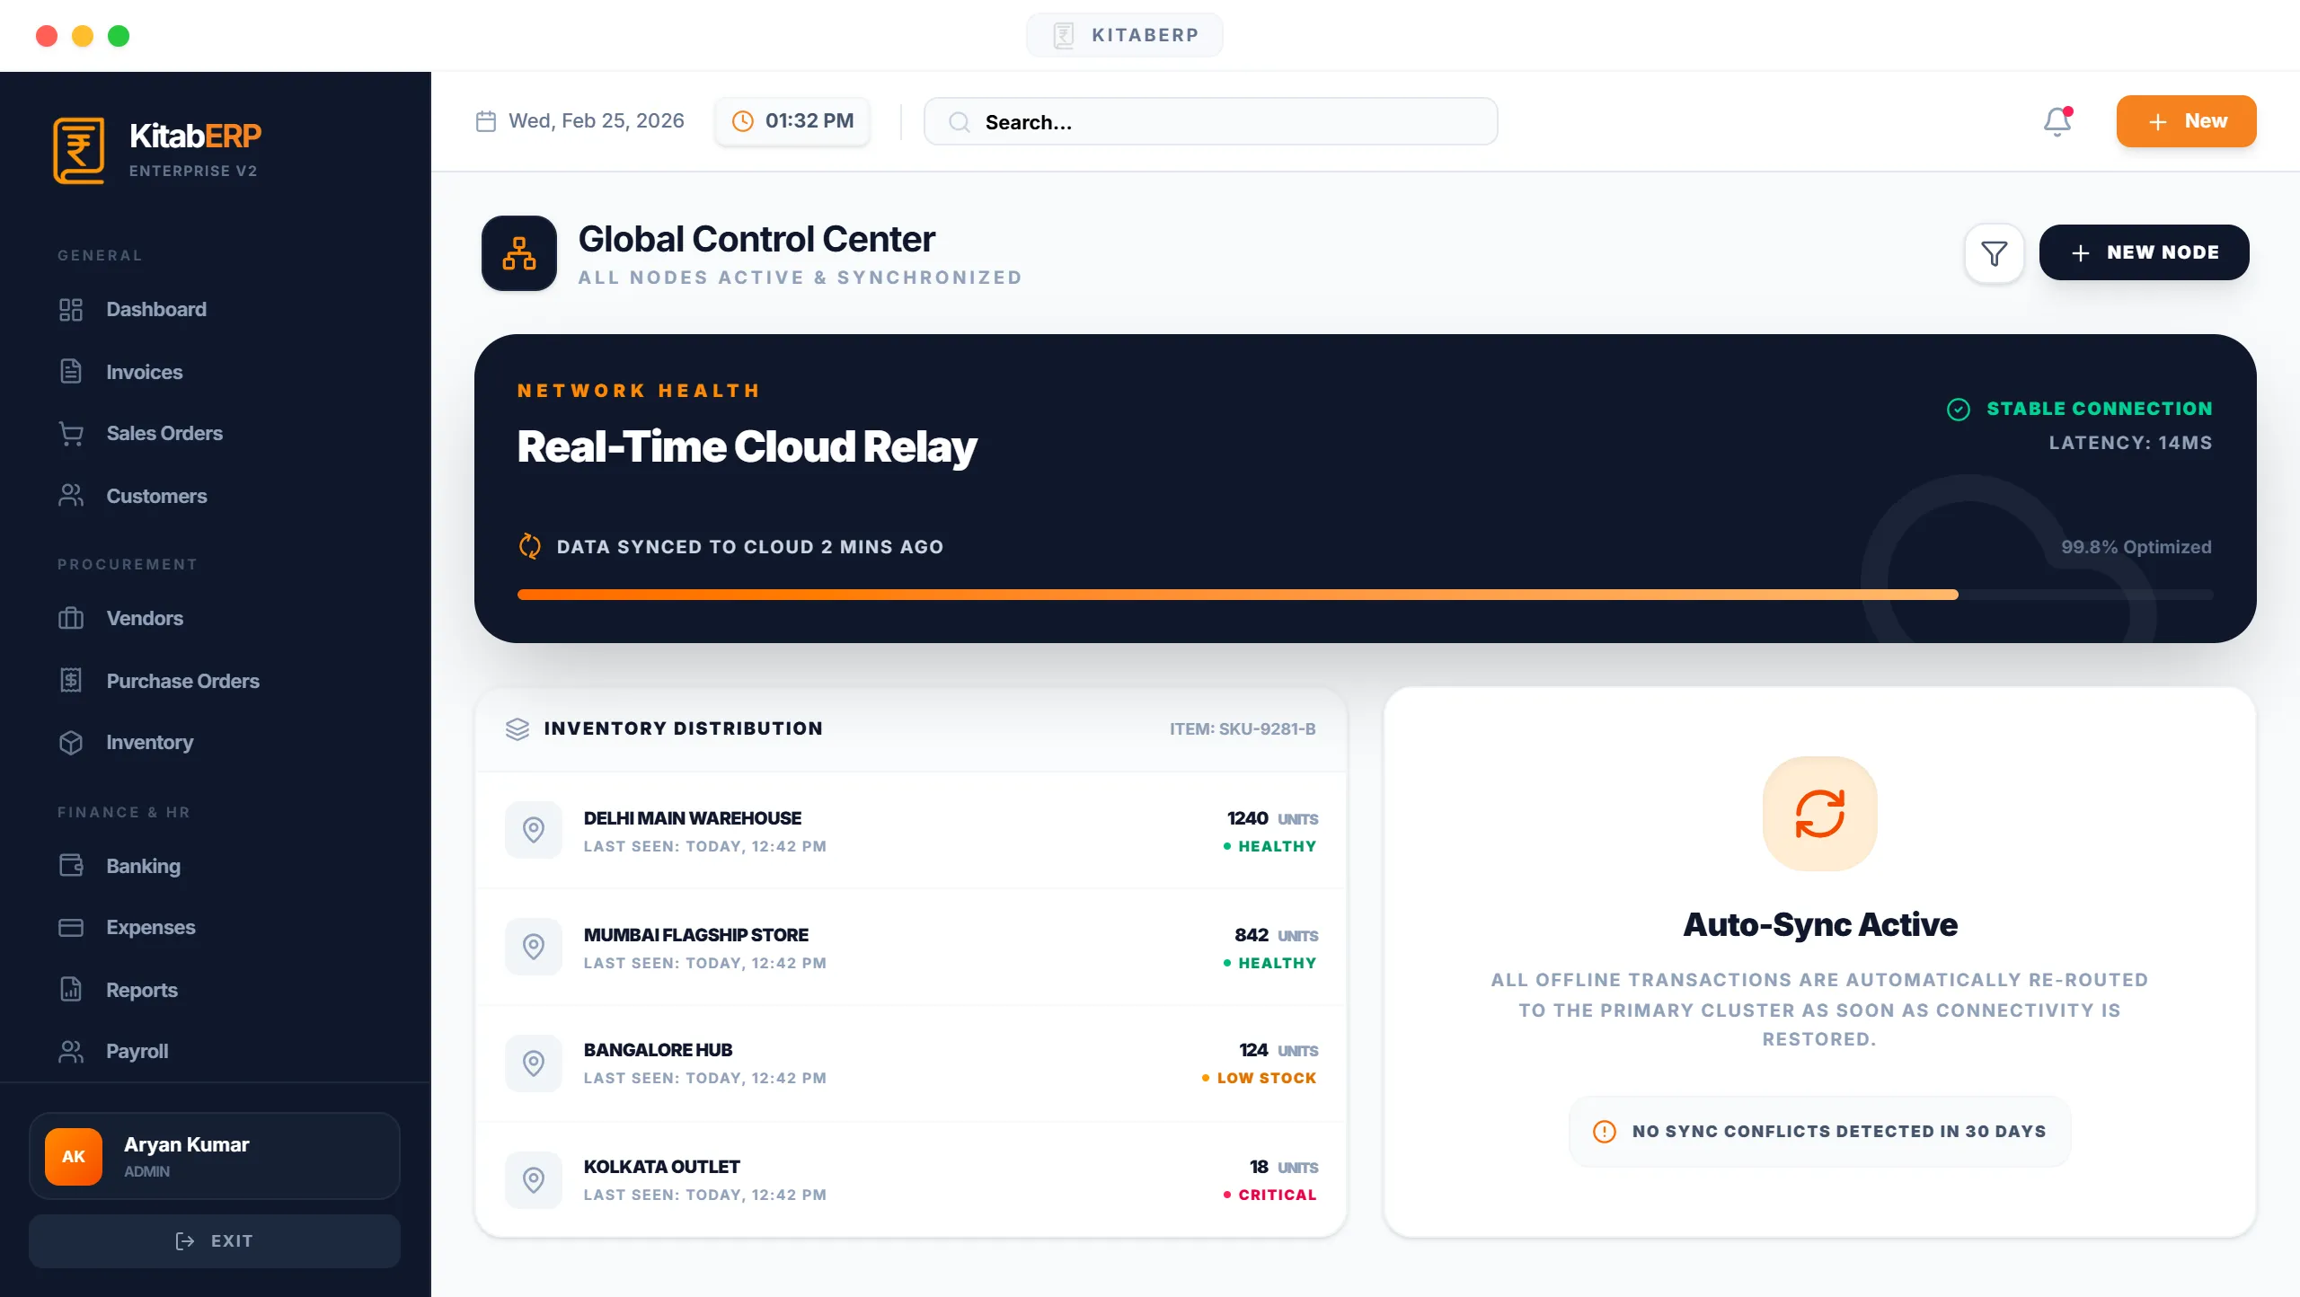This screenshot has width=2300, height=1297.
Task: Go to Purchase Orders page
Action: pos(182,681)
